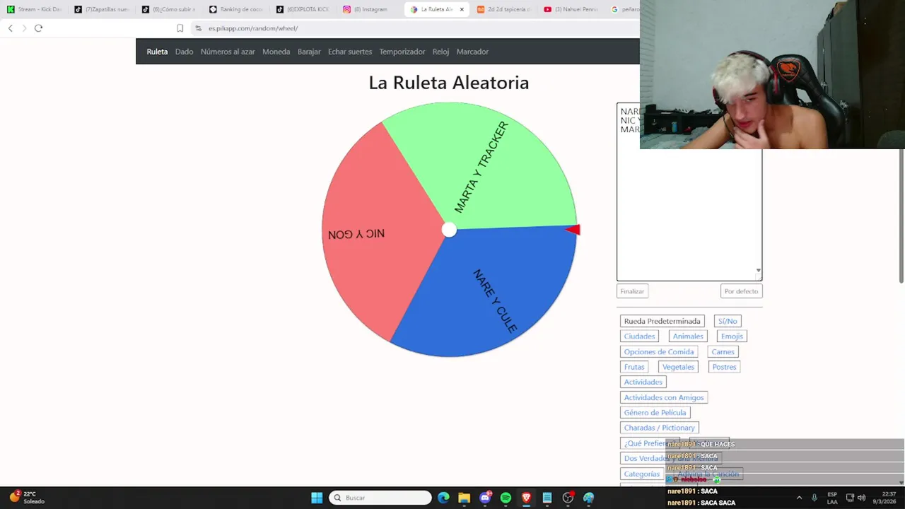The width and height of the screenshot is (905, 509).
Task: Click the Finalizar button
Action: 632,291
